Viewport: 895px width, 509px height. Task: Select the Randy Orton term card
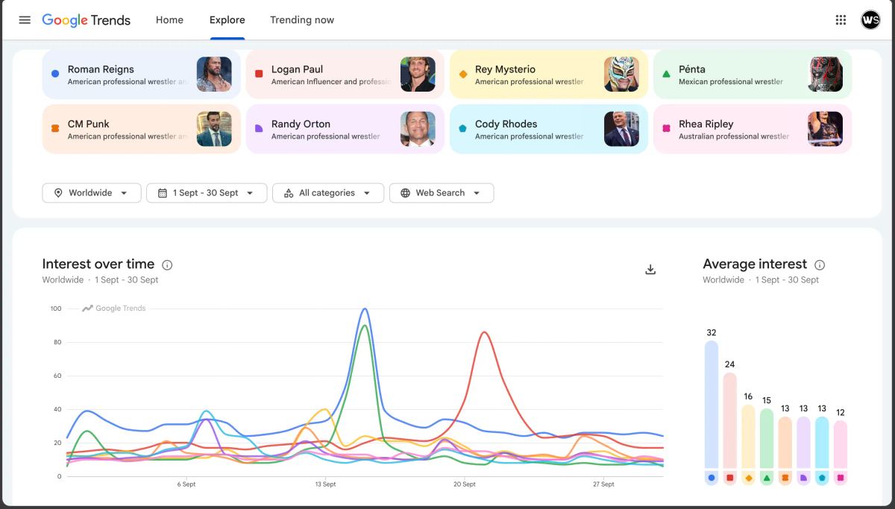(x=345, y=129)
